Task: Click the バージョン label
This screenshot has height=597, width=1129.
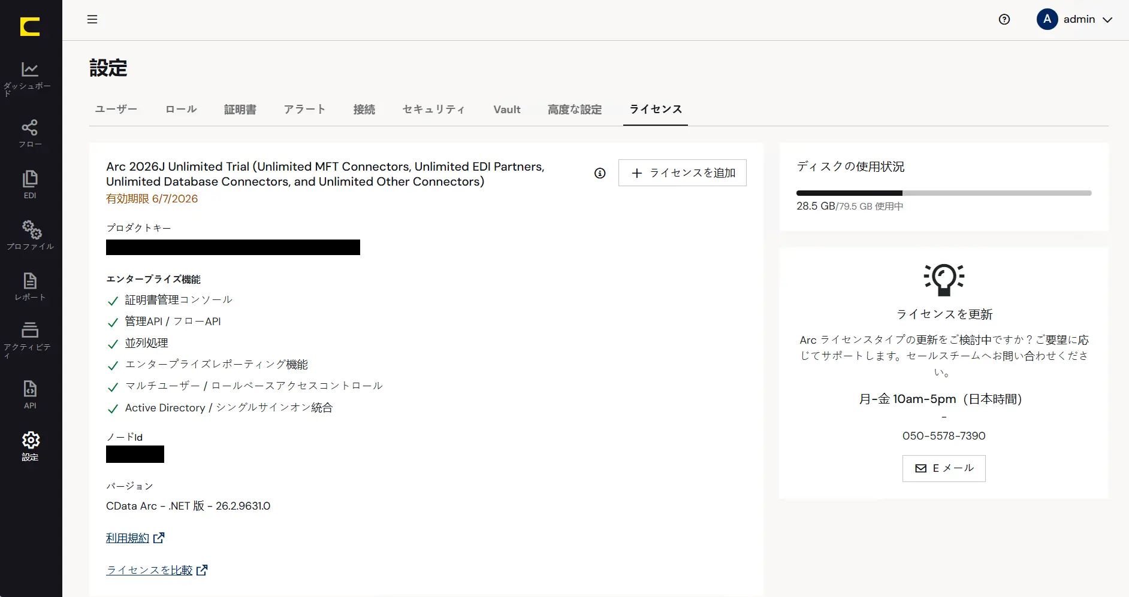Action: (129, 486)
